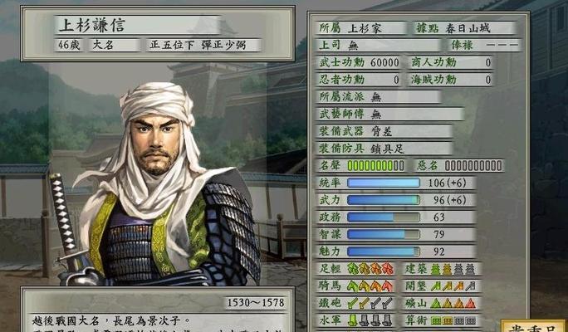The image size is (568, 332).
Task: Click the 建築 construction skill icons row
Action: click(x=453, y=269)
